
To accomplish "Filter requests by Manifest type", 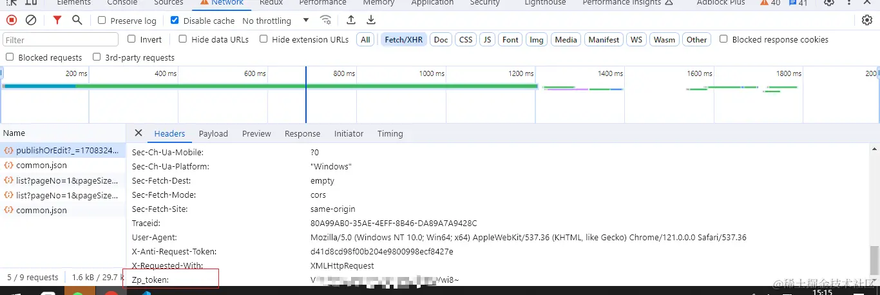I will (x=604, y=40).
